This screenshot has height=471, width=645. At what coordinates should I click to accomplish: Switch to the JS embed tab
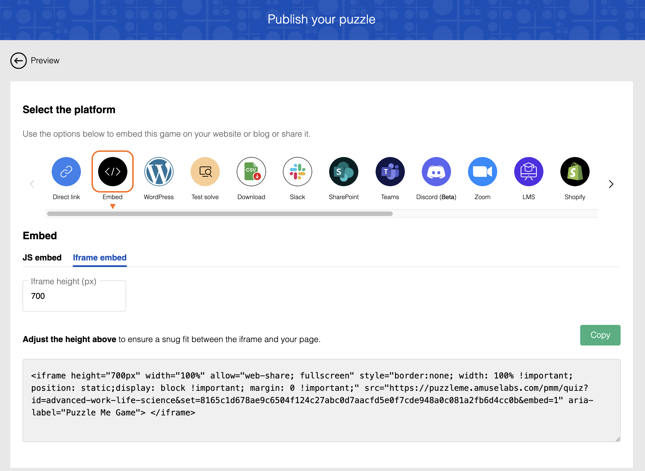click(42, 258)
